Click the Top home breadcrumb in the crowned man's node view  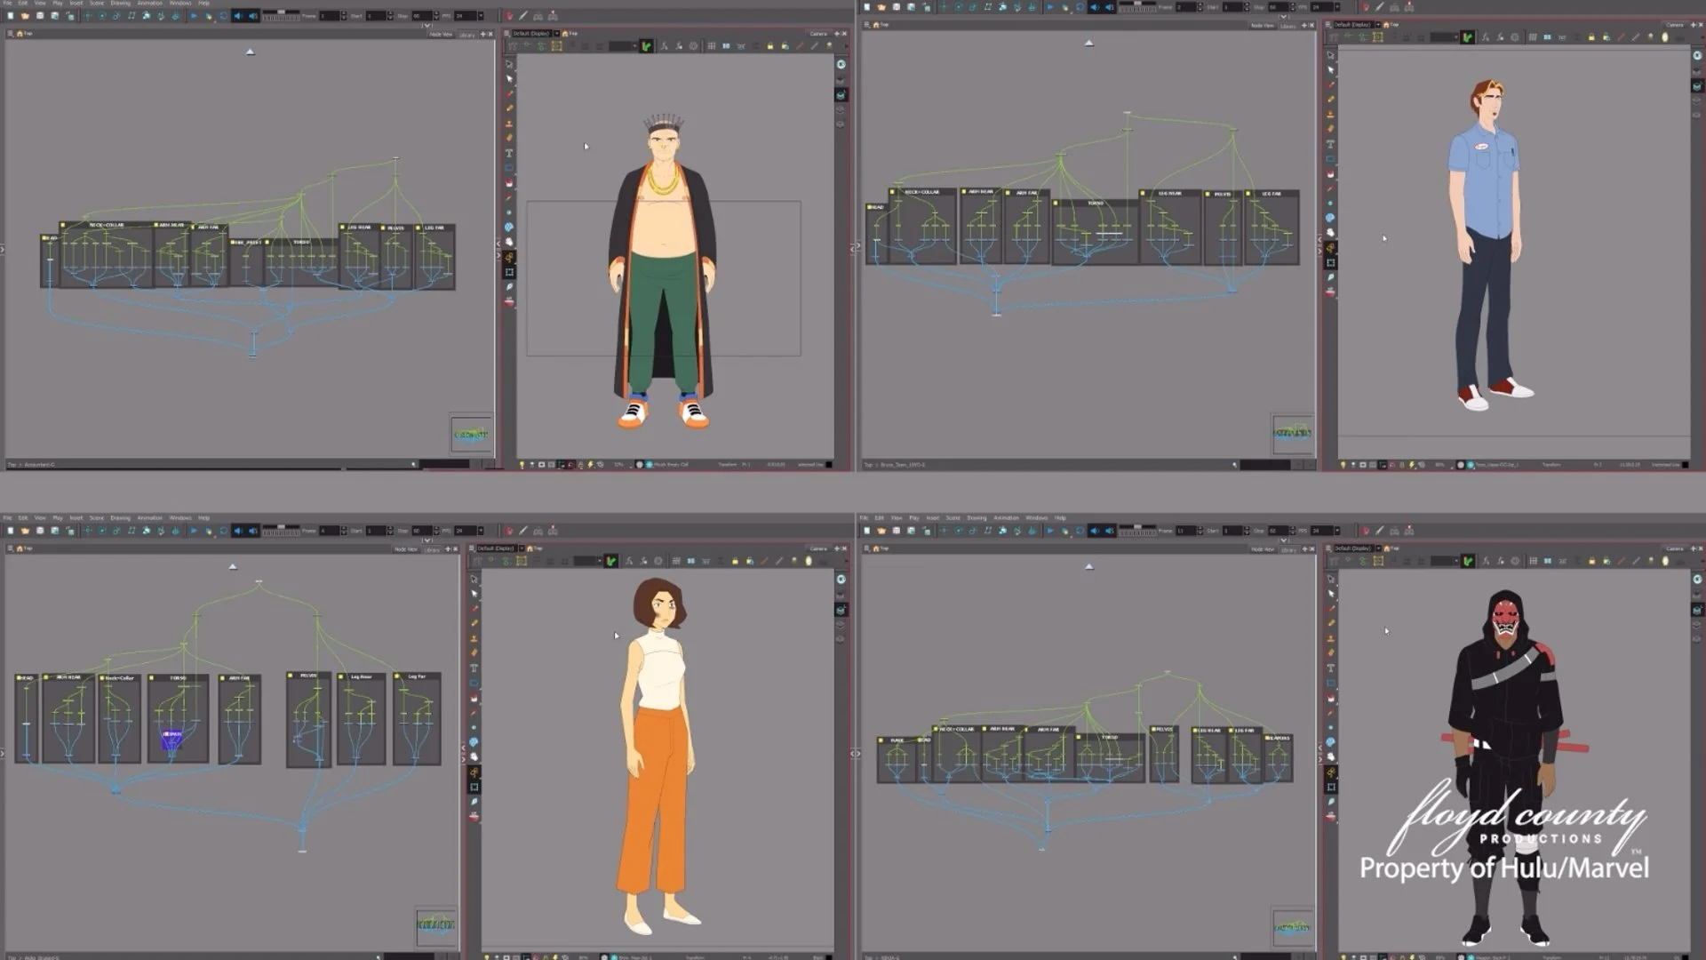tap(24, 34)
